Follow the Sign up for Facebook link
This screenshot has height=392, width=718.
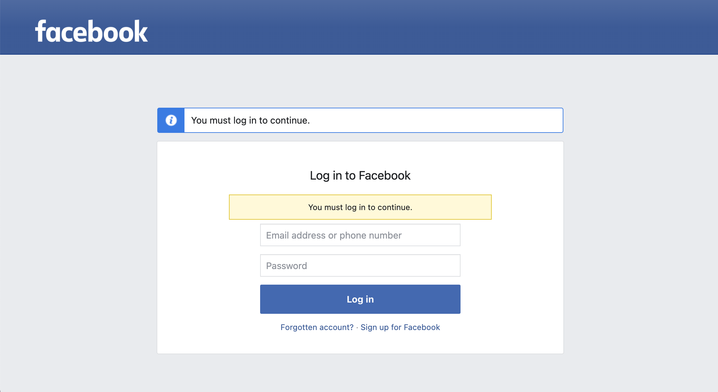click(x=400, y=327)
